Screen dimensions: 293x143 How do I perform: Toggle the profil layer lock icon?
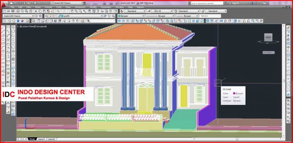pyautogui.click(x=60, y=16)
